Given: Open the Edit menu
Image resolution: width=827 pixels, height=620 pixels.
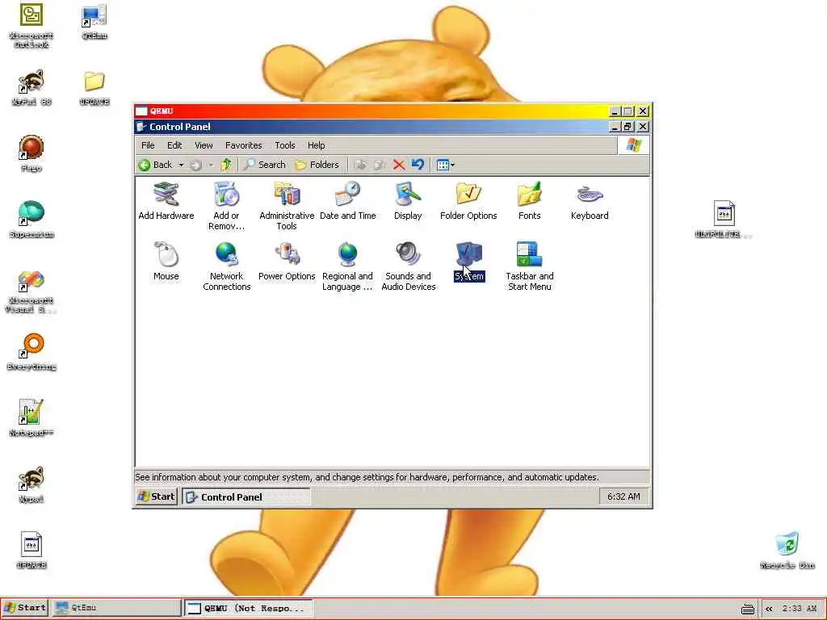Looking at the screenshot, I should [x=174, y=145].
